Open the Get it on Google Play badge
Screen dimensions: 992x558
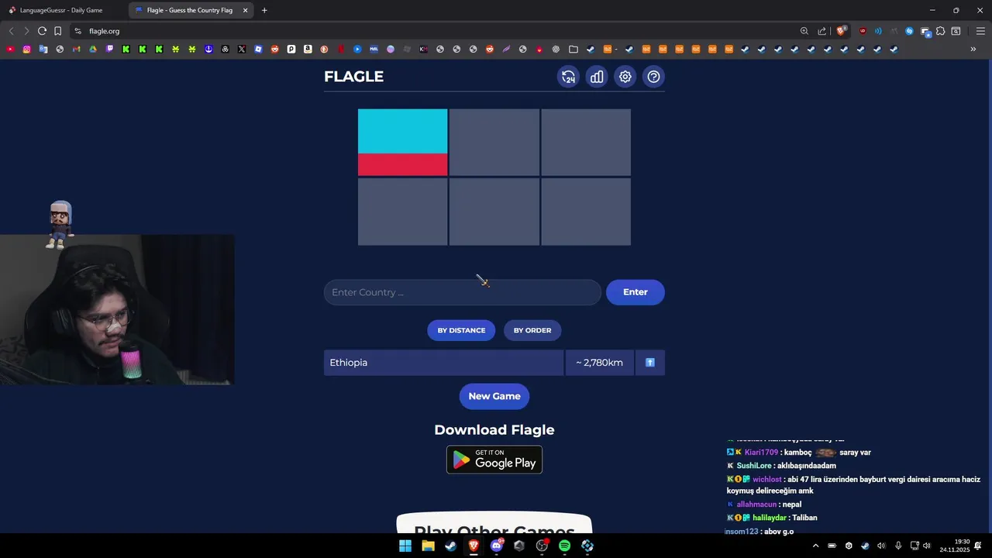click(494, 460)
